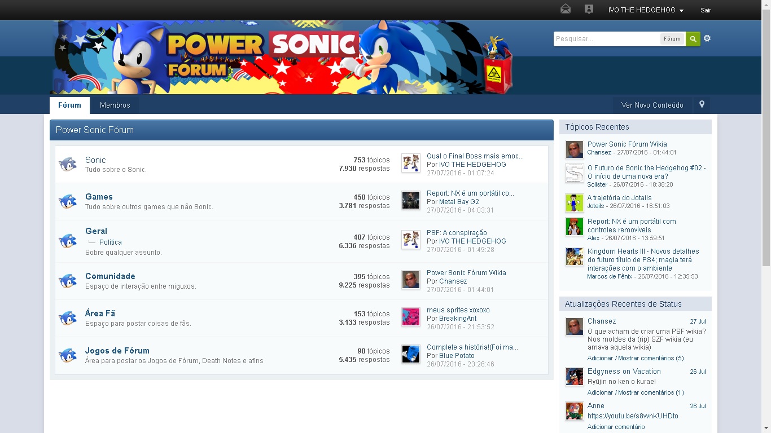Click Jotails avatar in Tópicos Recentes
The width and height of the screenshot is (771, 433).
pyautogui.click(x=575, y=203)
